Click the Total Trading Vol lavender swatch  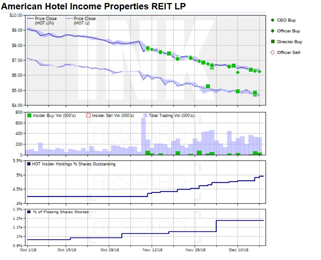pos(145,115)
